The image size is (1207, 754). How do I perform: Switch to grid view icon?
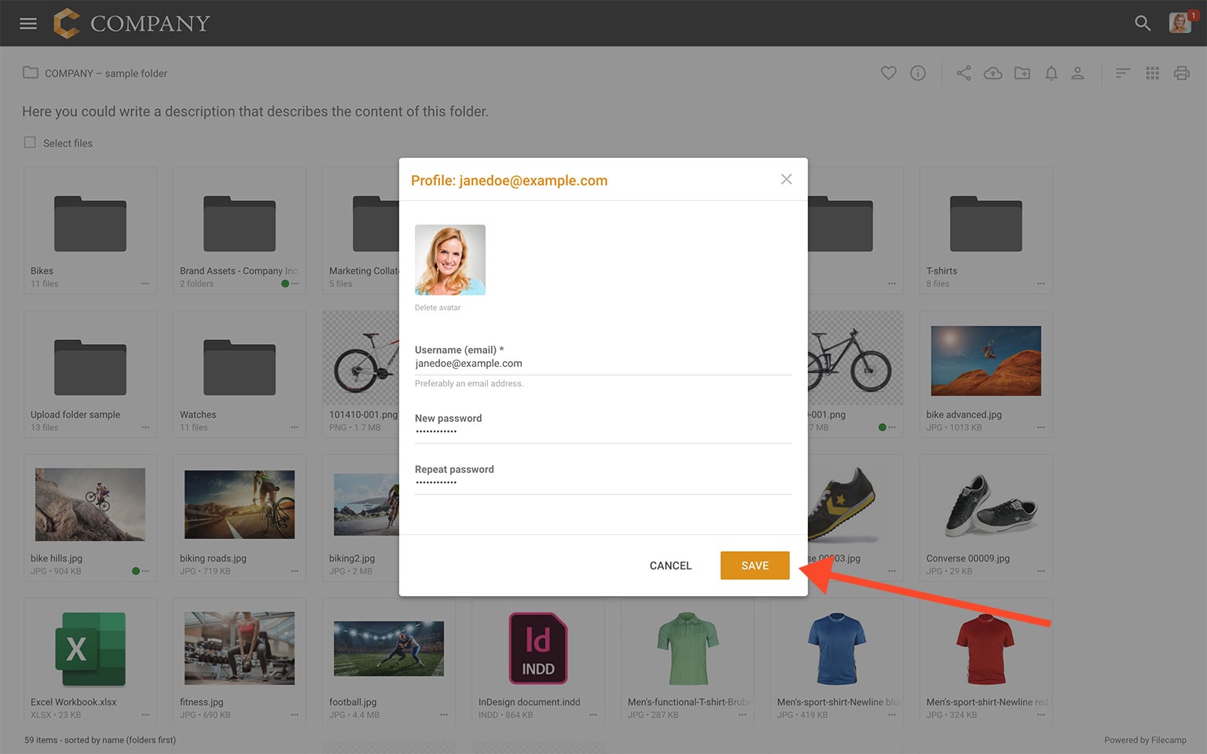[1153, 73]
